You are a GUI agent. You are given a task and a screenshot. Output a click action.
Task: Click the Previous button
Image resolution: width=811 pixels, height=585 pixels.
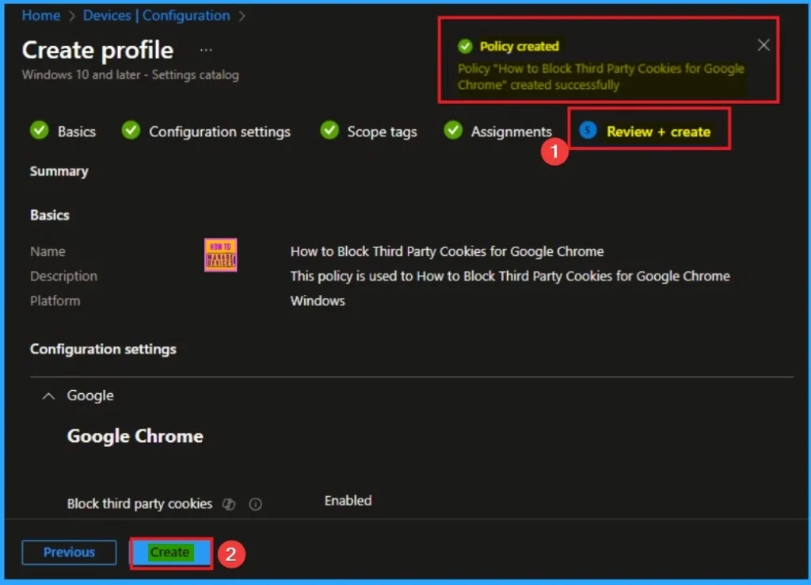pos(69,552)
